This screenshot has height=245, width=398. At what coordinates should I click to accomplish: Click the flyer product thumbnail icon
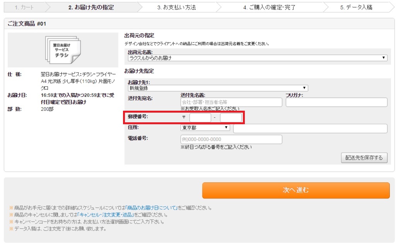click(x=63, y=50)
